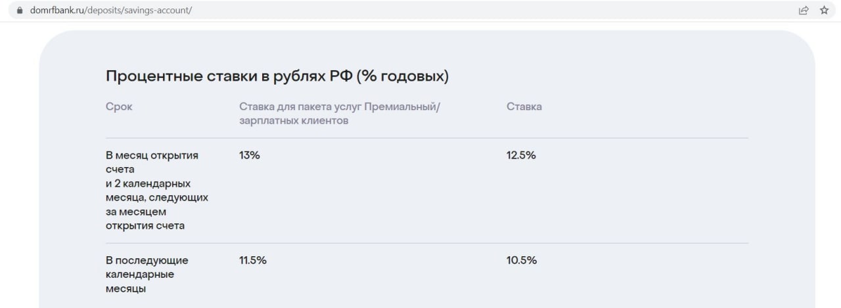Click the text за месяцем открытия счета
The image size is (841, 308).
[145, 219]
